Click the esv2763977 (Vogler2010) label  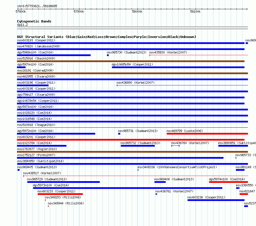[37, 149]
